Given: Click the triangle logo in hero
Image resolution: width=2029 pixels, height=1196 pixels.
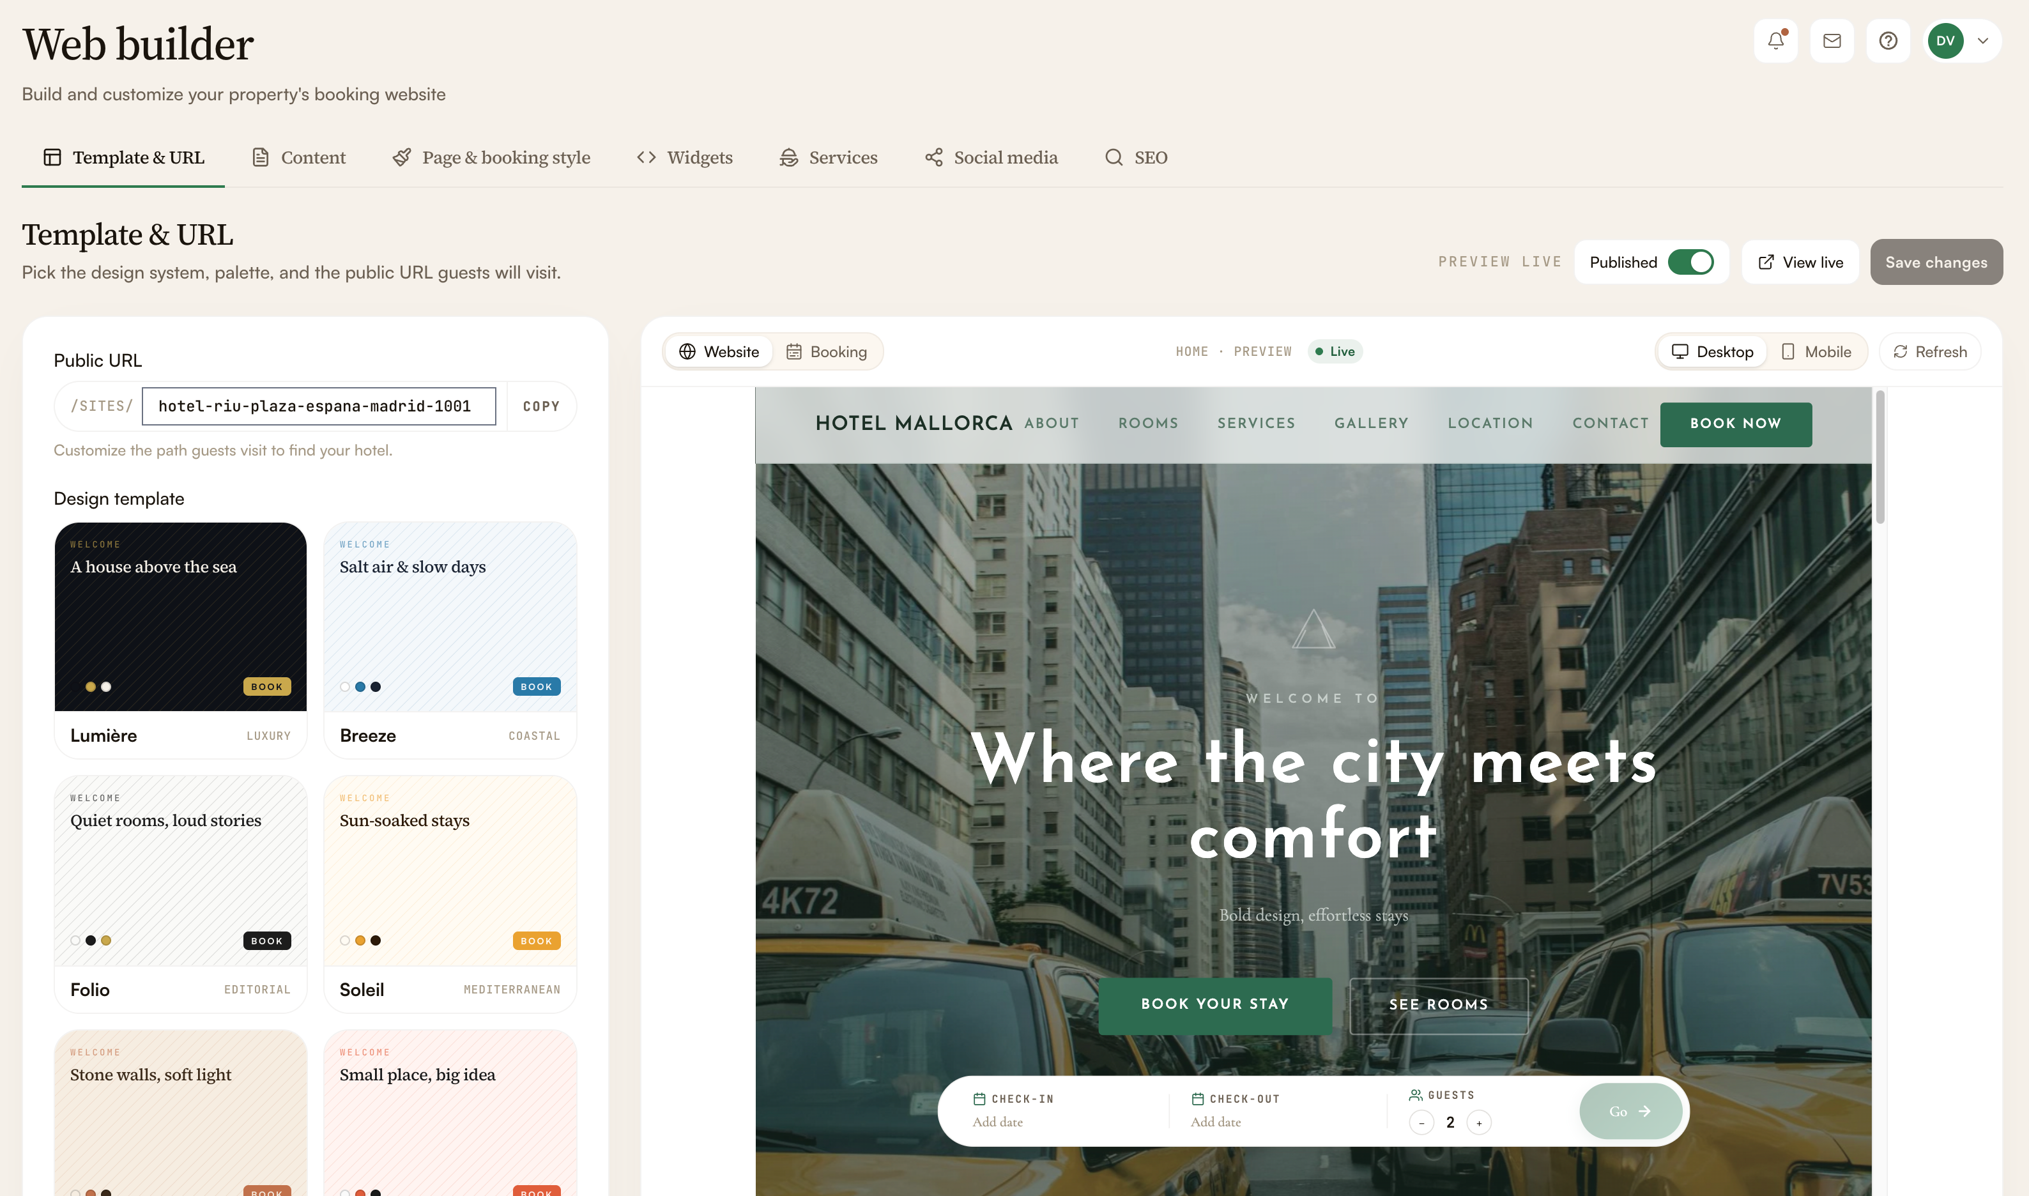Looking at the screenshot, I should tap(1313, 629).
